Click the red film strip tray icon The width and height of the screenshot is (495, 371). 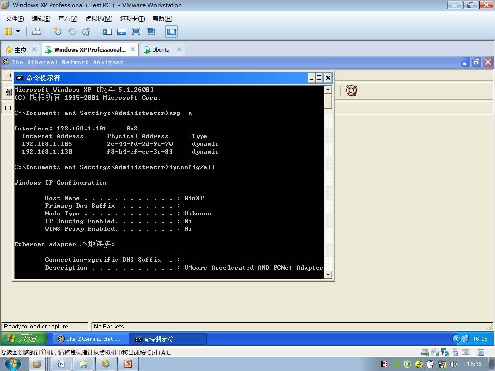(384, 364)
